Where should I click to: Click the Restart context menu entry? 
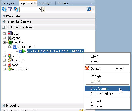[107, 81]
